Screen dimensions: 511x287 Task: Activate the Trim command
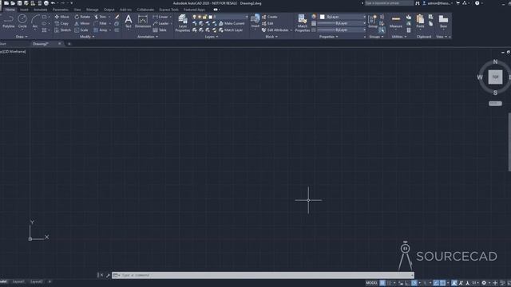pos(100,17)
